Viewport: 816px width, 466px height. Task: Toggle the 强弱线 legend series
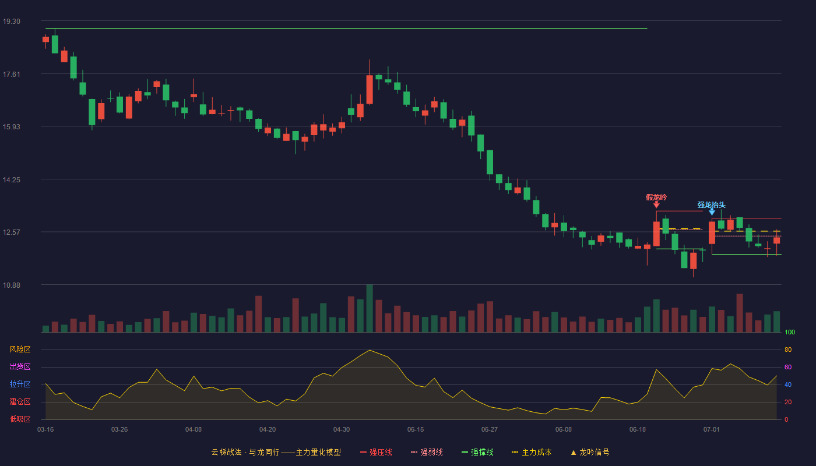(x=427, y=452)
